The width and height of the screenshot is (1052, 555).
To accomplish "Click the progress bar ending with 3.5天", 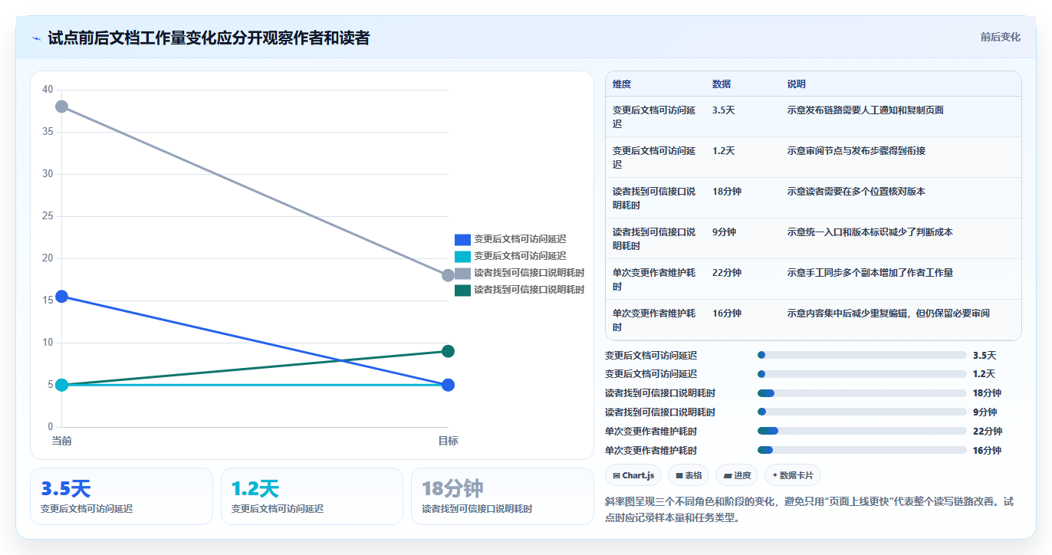I will 862,355.
